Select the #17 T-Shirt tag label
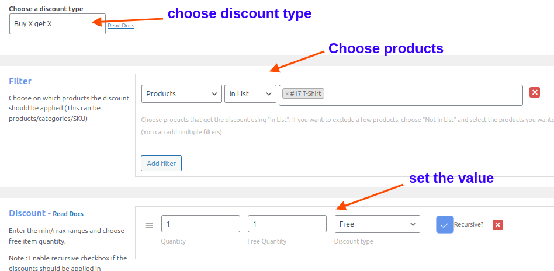The height and width of the screenshot is (271, 554). tap(306, 94)
